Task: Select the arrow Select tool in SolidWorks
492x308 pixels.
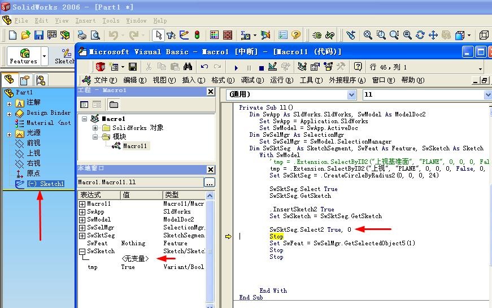Action: click(x=159, y=35)
